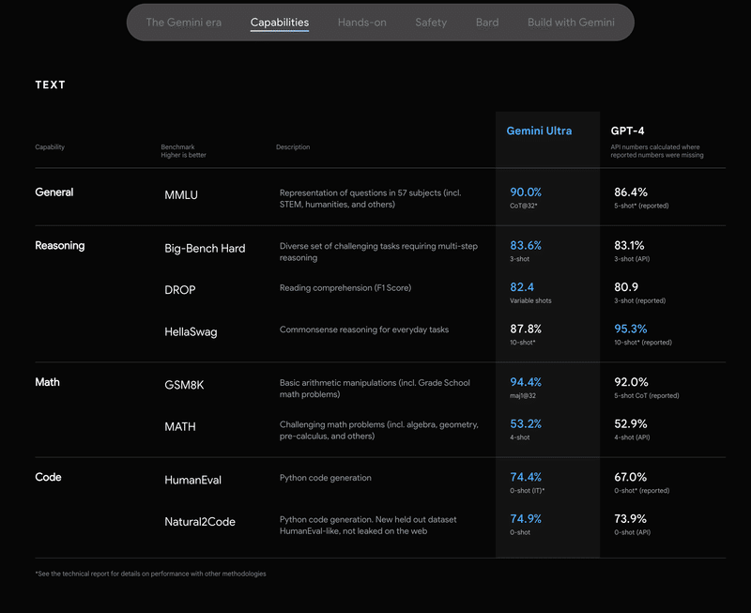The height and width of the screenshot is (613, 751).
Task: Click the MATH benchmark name
Action: pos(180,427)
